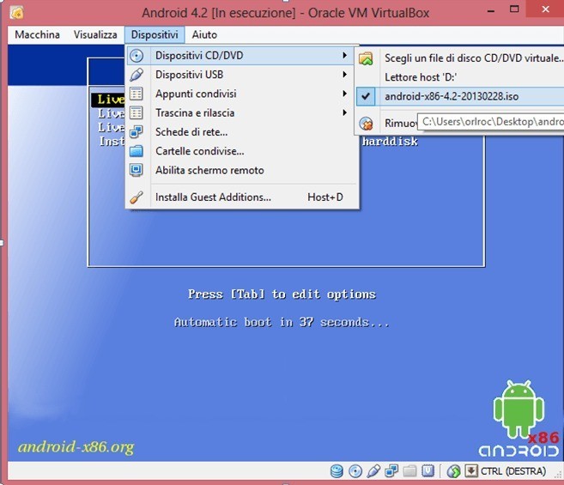564x485 pixels.
Task: Click the keyboard capture arrow icon
Action: coord(471,471)
